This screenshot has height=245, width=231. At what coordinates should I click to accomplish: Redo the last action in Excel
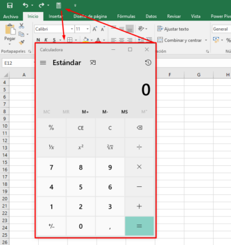tap(41, 5)
